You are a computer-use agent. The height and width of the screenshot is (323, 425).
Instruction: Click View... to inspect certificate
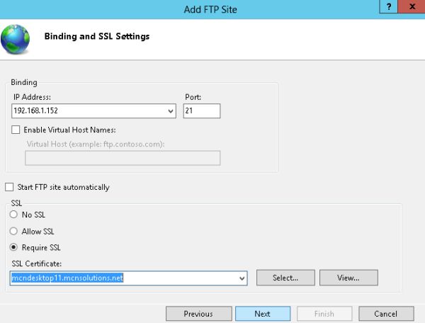click(348, 278)
